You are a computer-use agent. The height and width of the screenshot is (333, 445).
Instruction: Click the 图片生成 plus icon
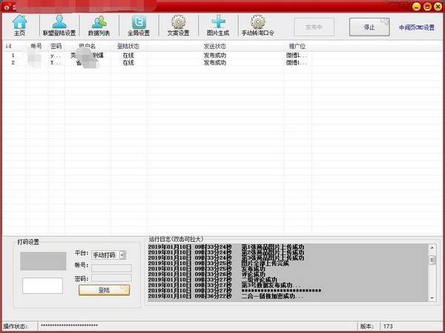click(218, 26)
